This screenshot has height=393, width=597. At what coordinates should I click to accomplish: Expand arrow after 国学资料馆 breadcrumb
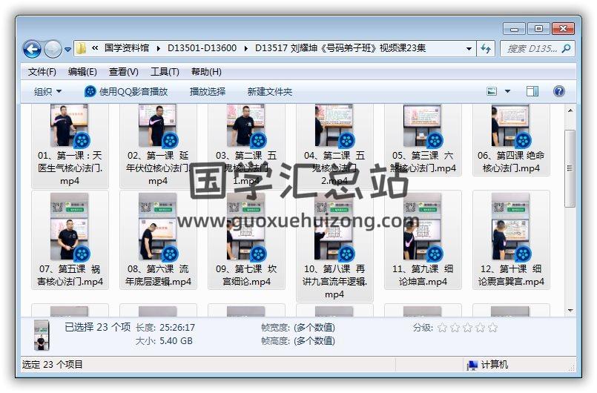click(159, 48)
